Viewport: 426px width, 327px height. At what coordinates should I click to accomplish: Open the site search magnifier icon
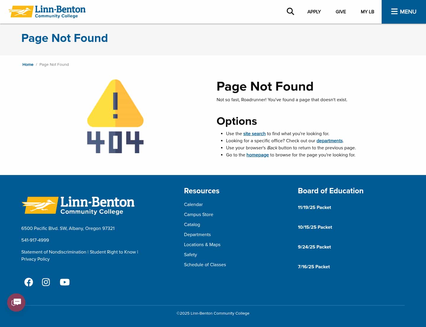pos(290,11)
